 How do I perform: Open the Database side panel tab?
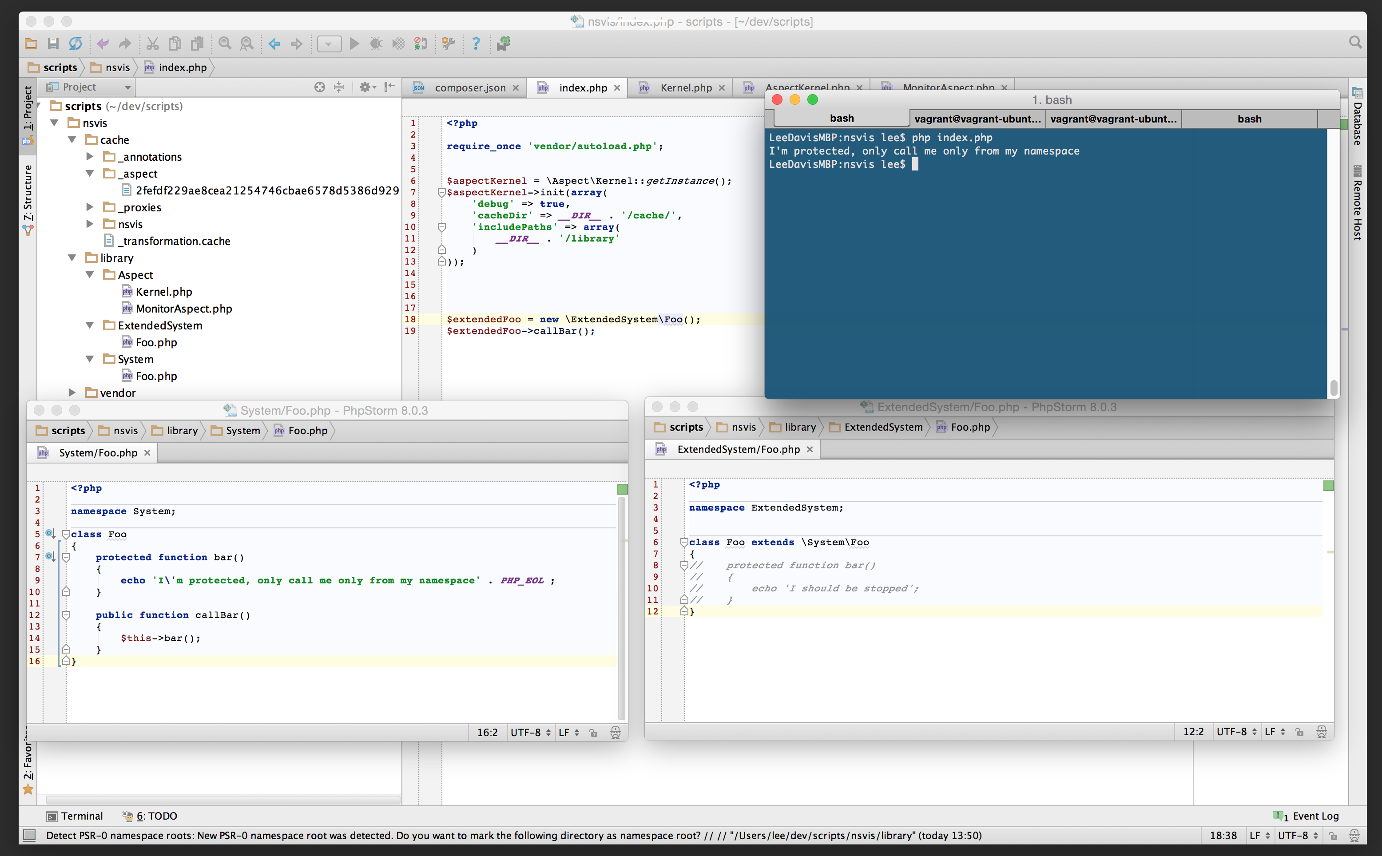click(1358, 117)
